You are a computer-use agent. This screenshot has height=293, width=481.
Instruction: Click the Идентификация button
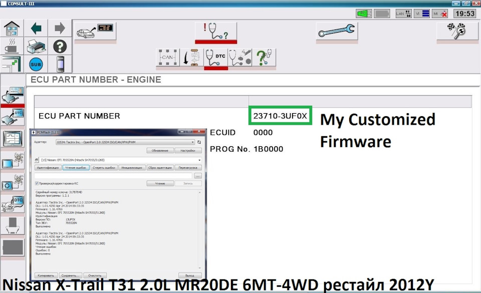click(48, 168)
